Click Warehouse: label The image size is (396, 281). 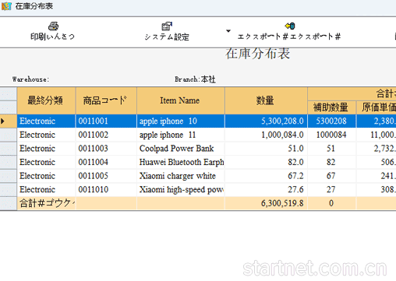(30, 79)
